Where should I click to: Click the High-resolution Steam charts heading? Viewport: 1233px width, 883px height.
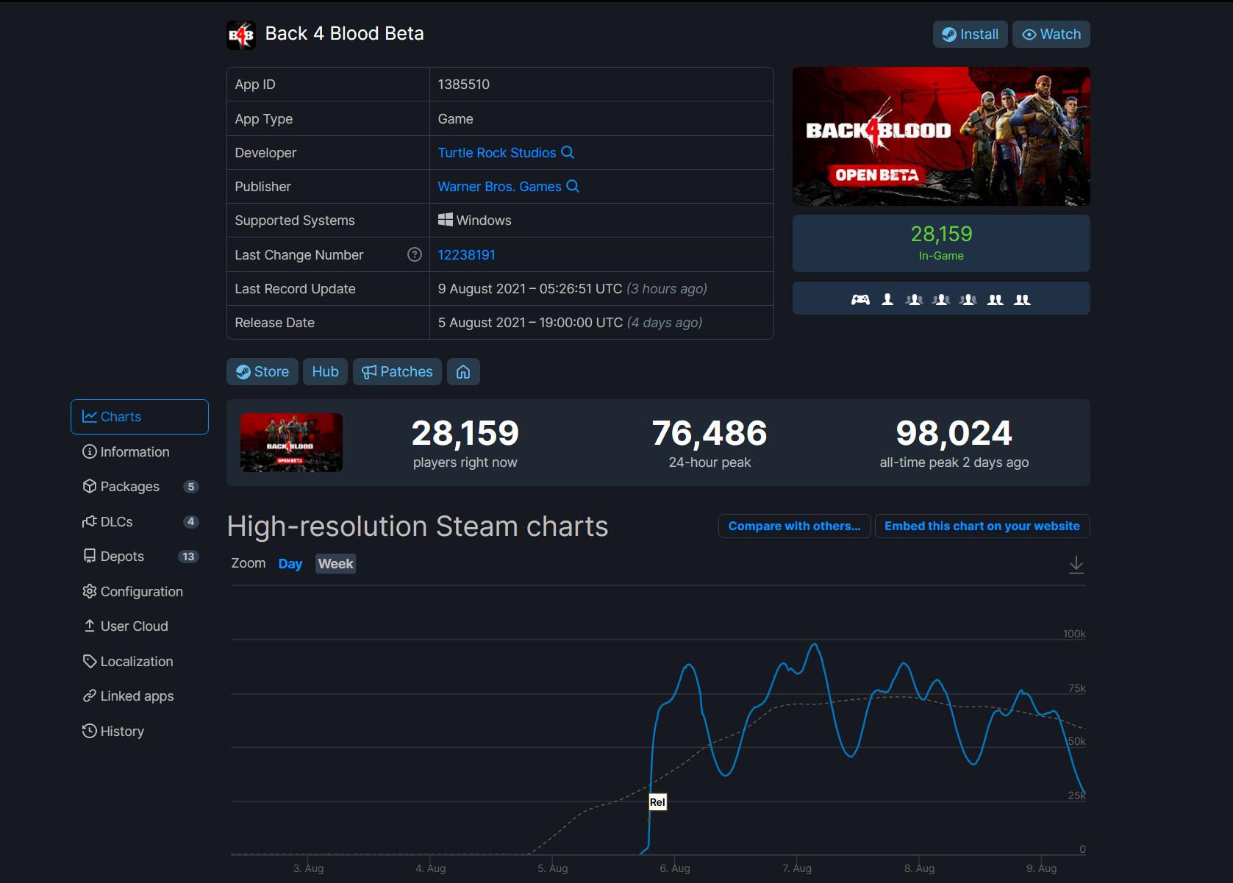click(x=418, y=526)
